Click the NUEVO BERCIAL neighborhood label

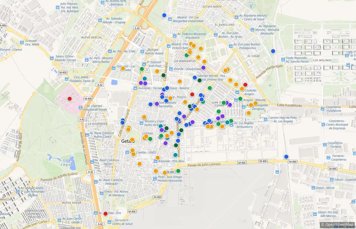click(x=92, y=37)
